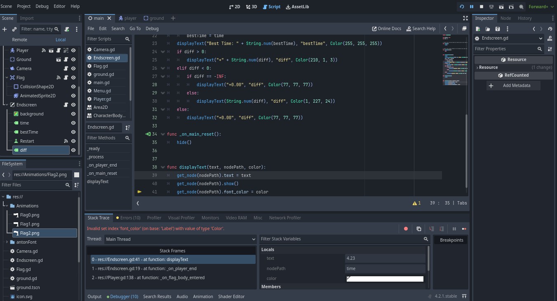Pause the running scene from the toolbar

click(x=472, y=7)
